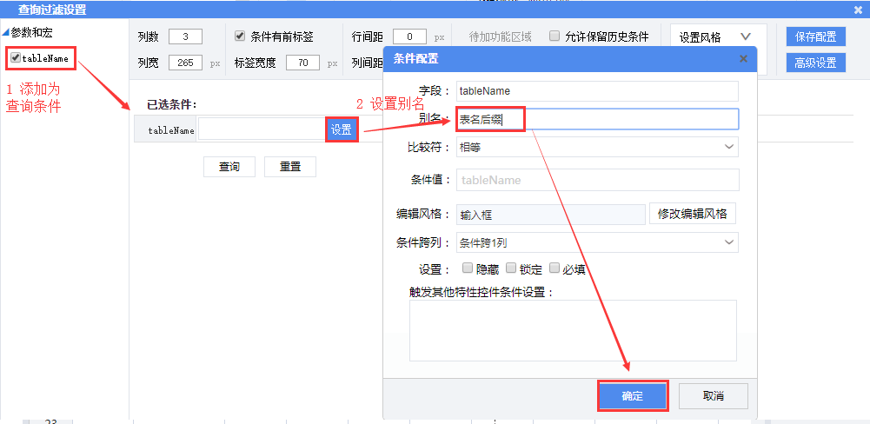Click 取消 to cancel configuration
Viewport: 870px width, 424px height.
coord(713,395)
